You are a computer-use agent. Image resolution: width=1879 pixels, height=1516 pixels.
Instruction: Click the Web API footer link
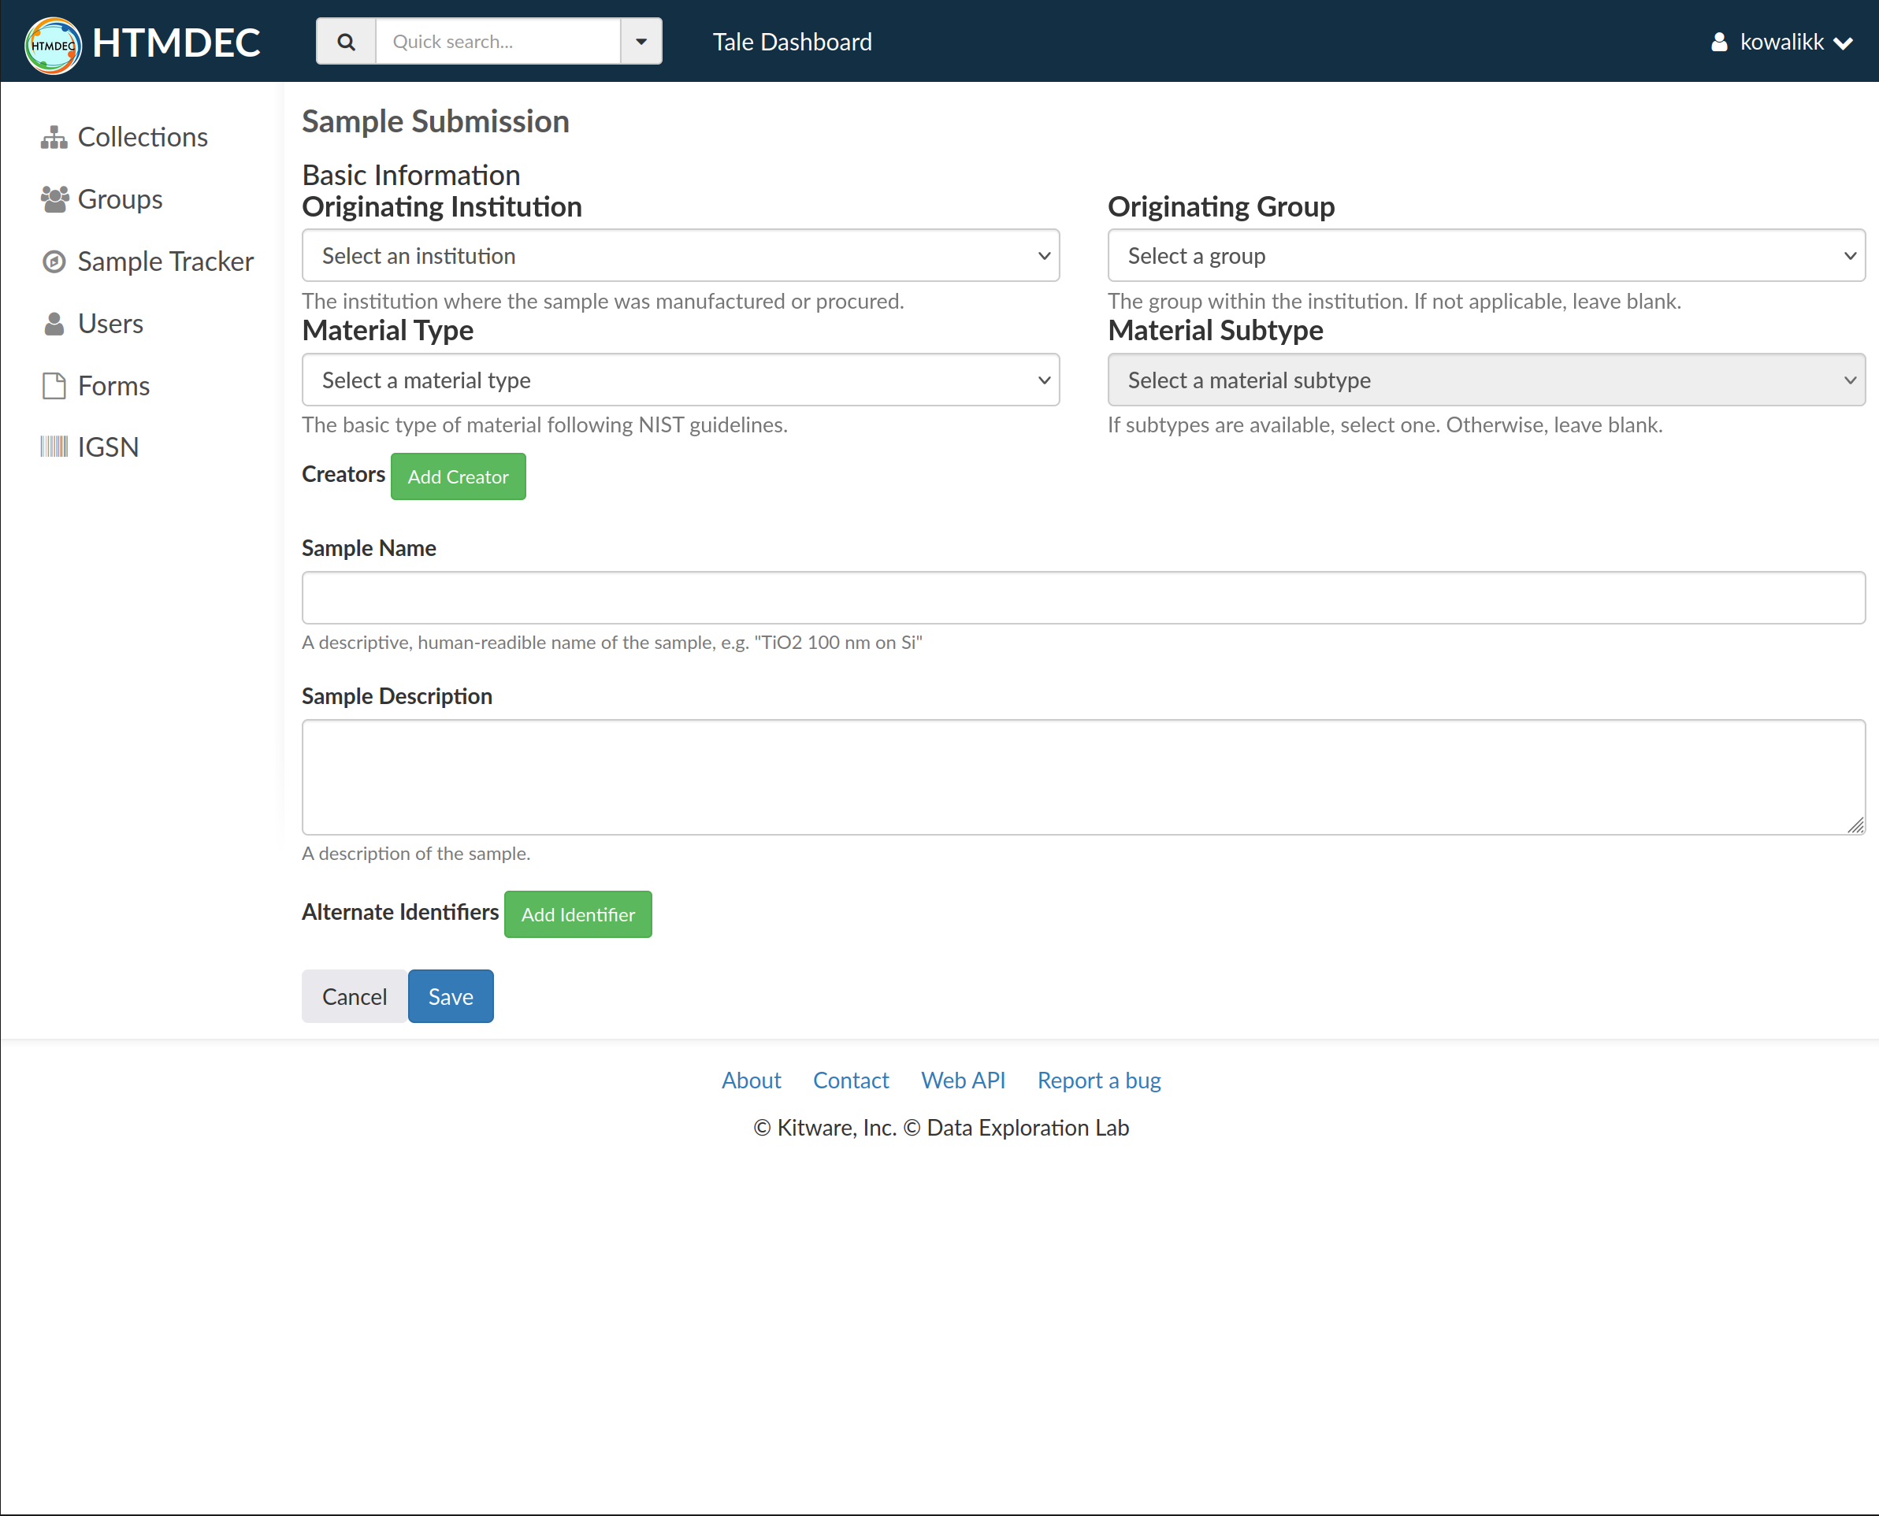click(963, 1080)
